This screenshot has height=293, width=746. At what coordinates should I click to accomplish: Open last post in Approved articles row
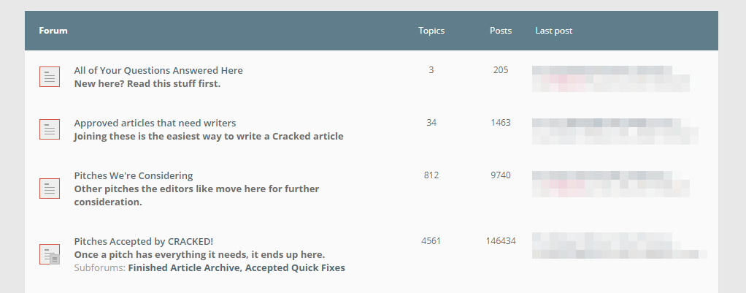615,130
